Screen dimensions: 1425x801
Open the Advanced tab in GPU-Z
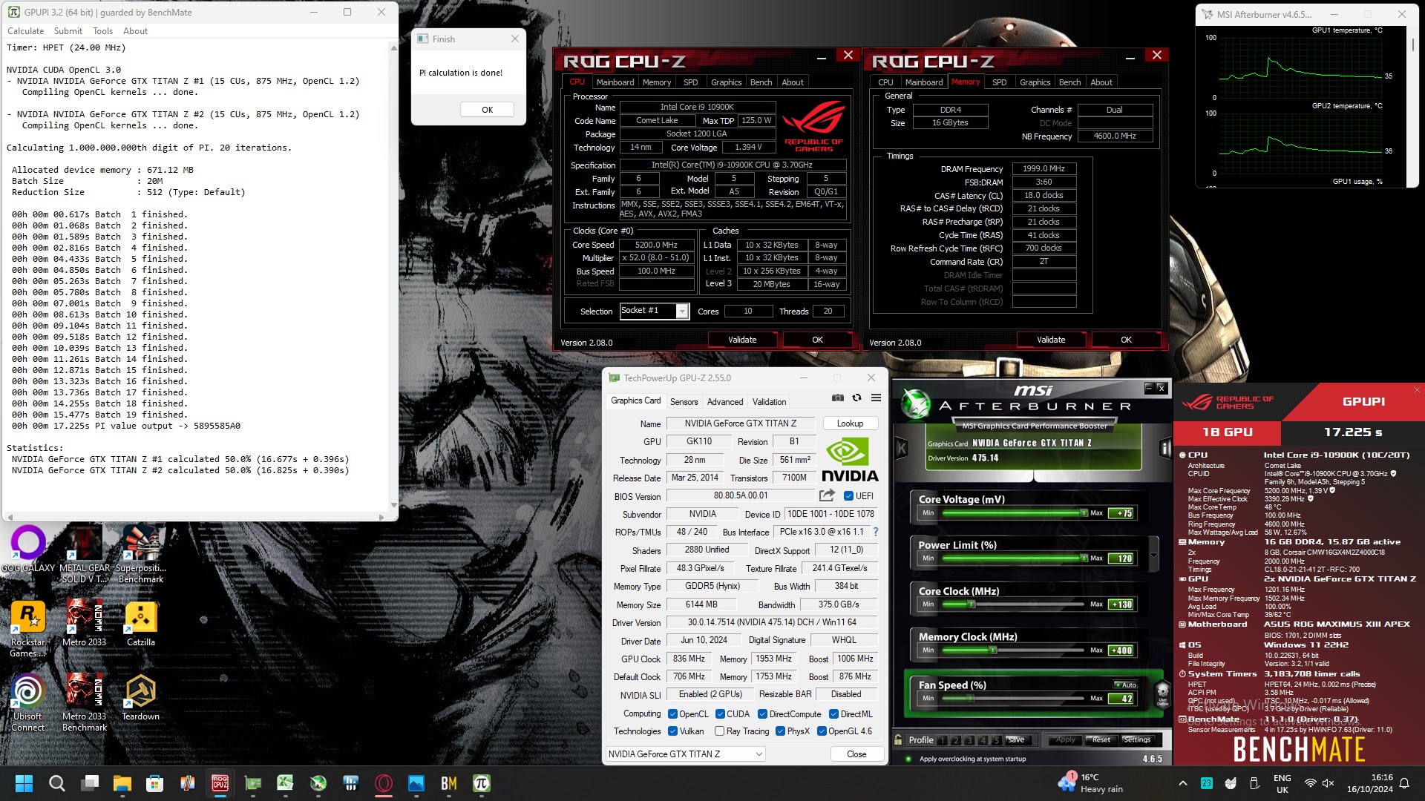click(724, 402)
